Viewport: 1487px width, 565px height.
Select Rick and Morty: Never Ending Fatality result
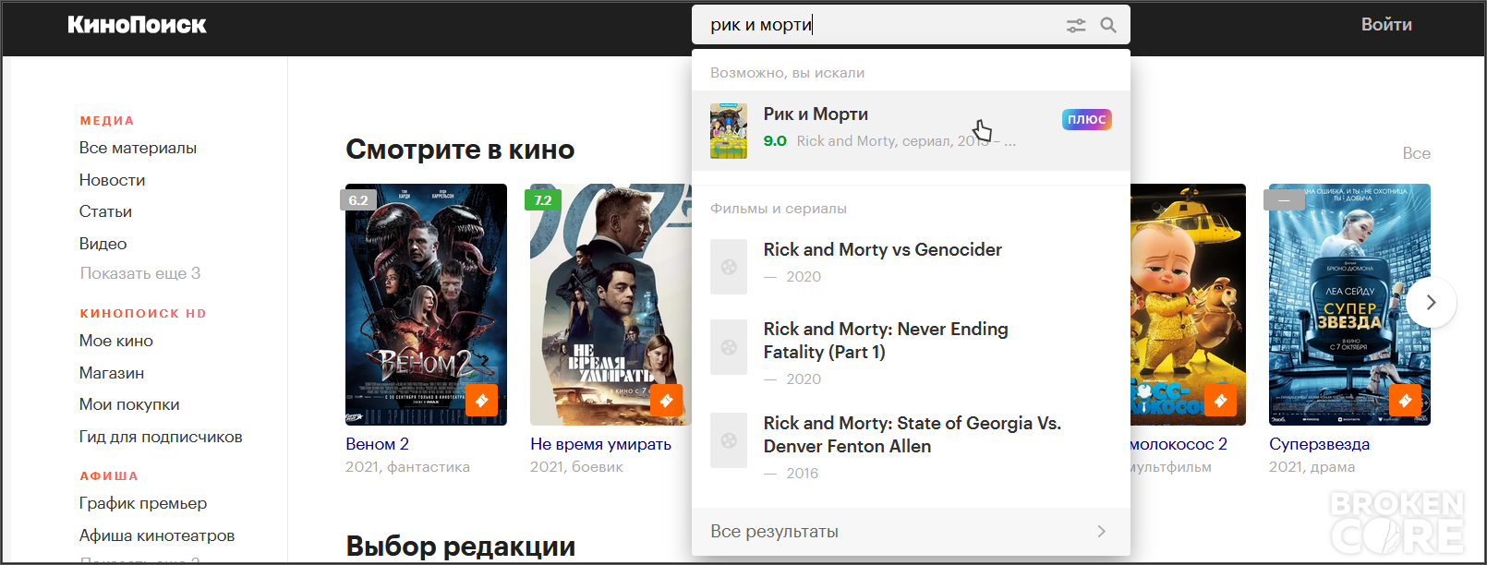911,353
